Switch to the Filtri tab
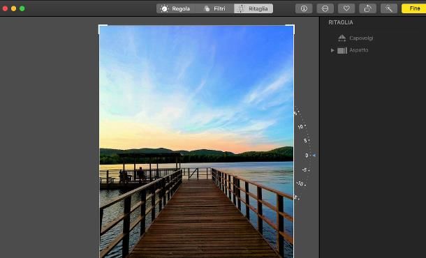The width and height of the screenshot is (426, 258). click(x=214, y=8)
